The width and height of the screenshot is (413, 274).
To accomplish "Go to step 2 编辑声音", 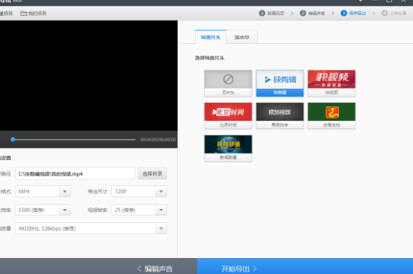I will coord(312,13).
